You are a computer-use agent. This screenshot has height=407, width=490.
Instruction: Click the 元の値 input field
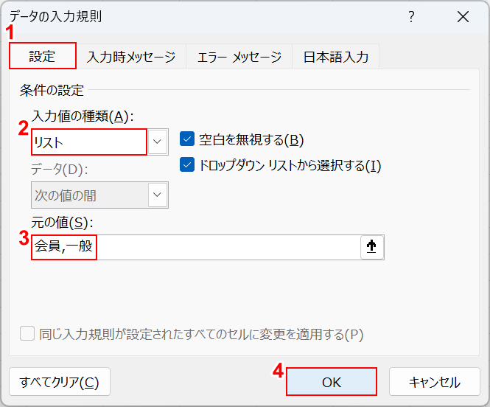point(195,248)
